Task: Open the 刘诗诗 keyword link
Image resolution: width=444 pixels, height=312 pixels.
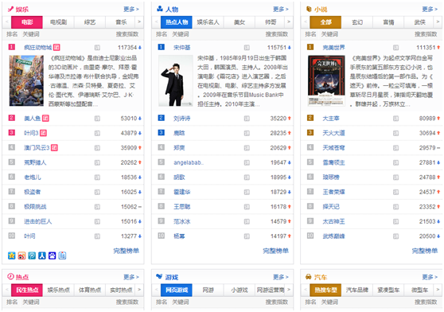Action: point(181,119)
